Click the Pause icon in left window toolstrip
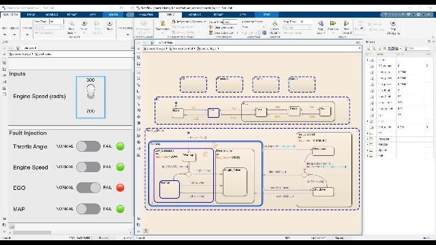 [x=84, y=24]
